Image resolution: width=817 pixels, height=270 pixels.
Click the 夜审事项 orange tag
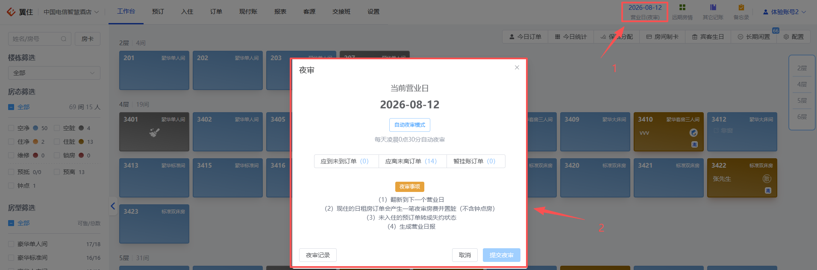(x=410, y=187)
